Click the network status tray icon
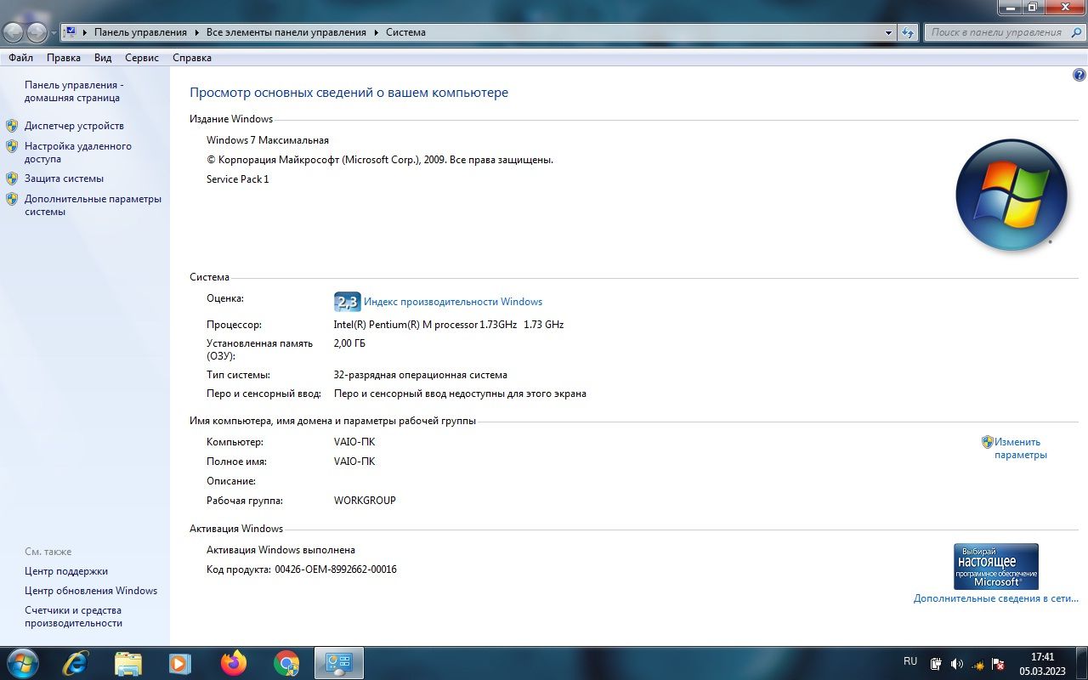This screenshot has width=1088, height=680. click(x=978, y=663)
